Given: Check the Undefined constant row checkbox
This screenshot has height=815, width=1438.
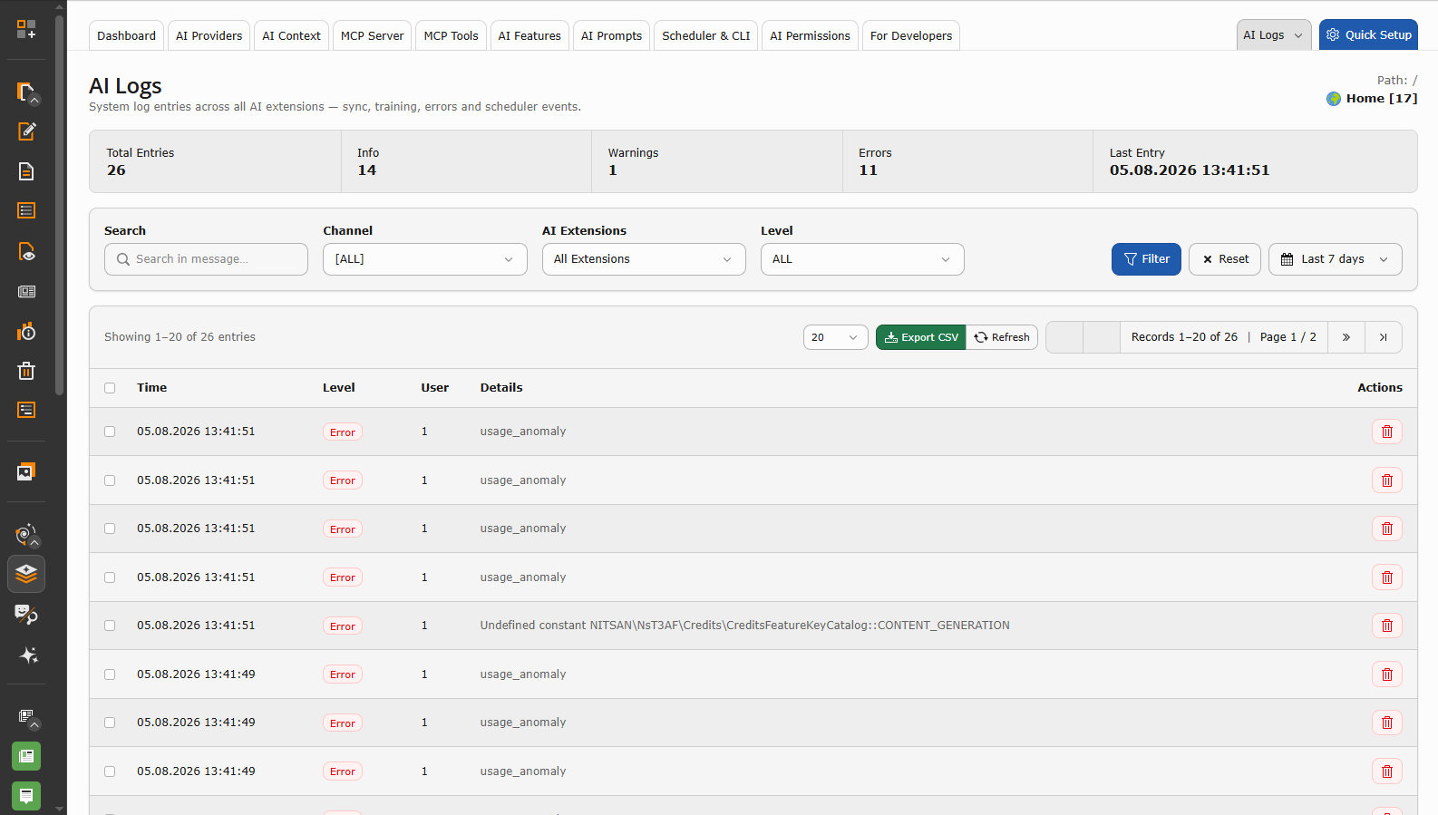Looking at the screenshot, I should (x=110, y=626).
